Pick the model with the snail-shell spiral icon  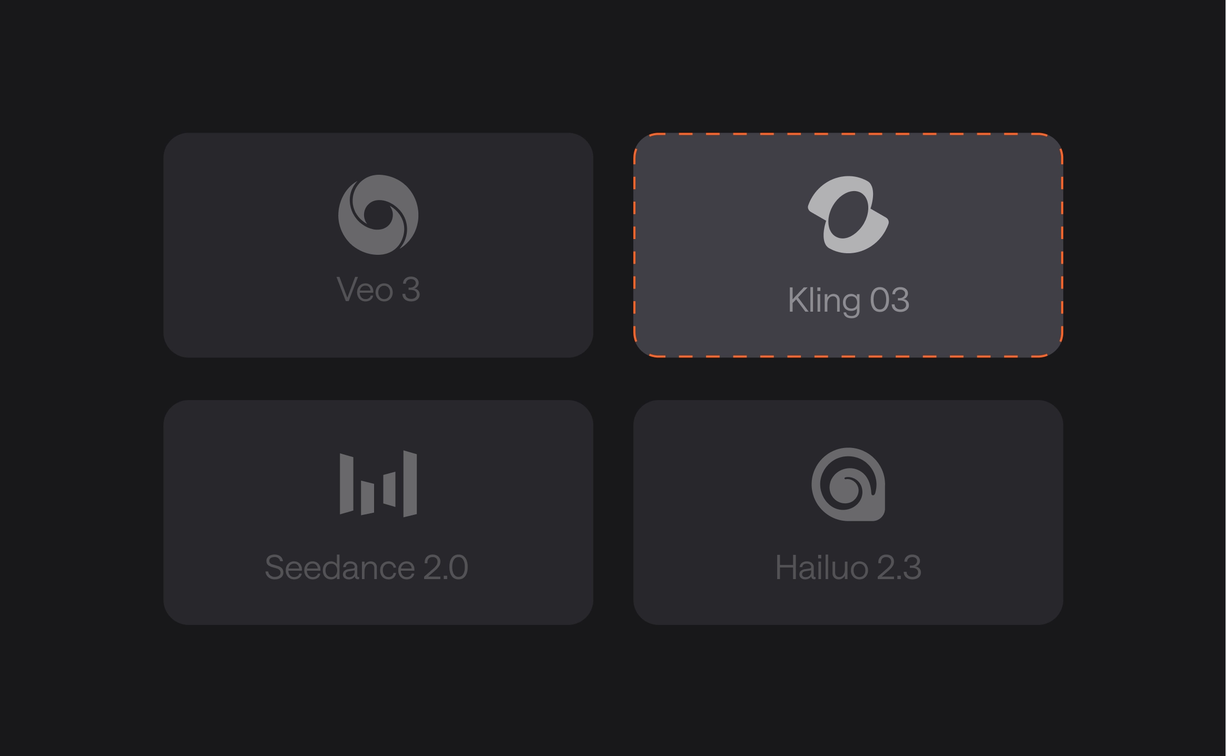(848, 513)
